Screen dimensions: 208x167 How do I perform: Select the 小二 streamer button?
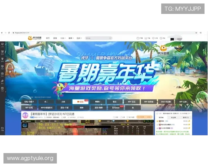[46, 102]
